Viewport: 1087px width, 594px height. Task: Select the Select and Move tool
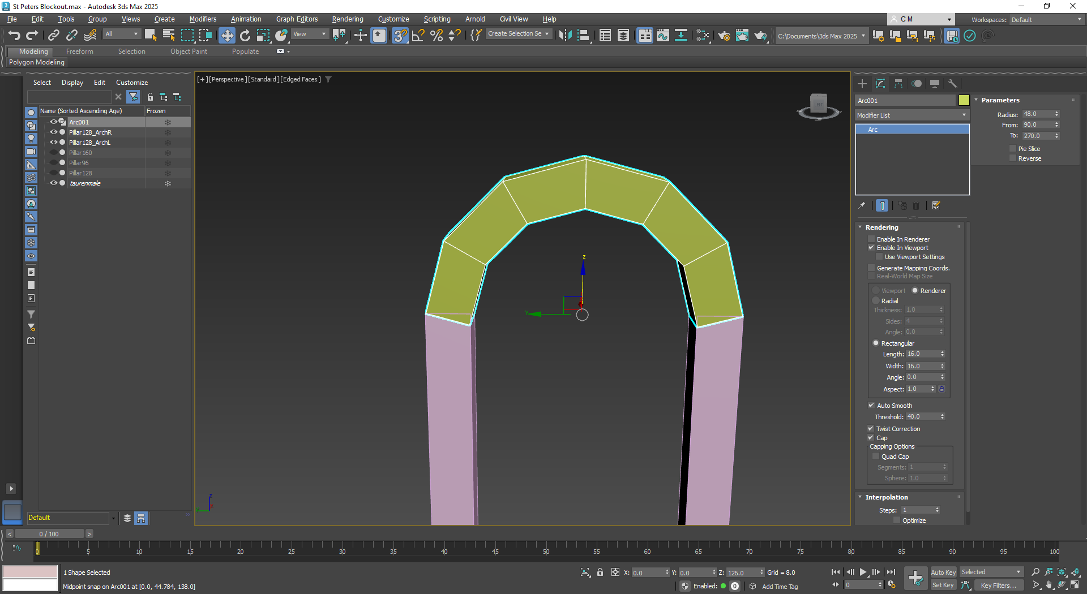[x=227, y=35]
